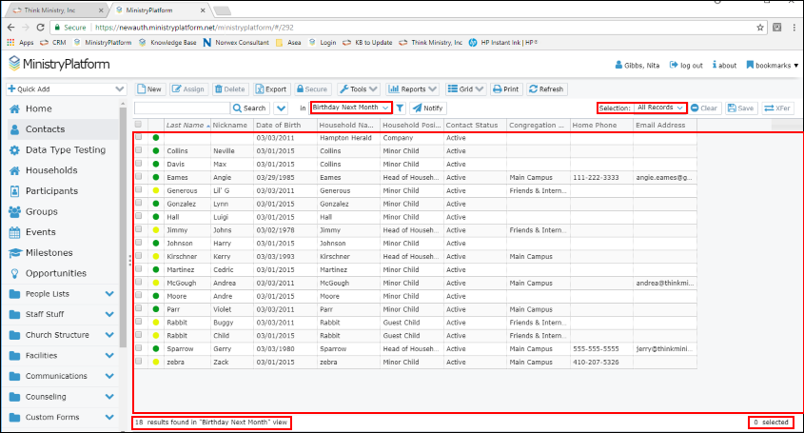Check the Gonzalez Lynn row checkbox
The image size is (804, 433).
coord(139,203)
